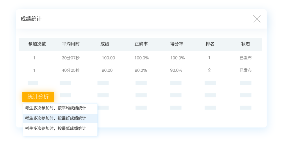This screenshot has height=145, width=282.
Task: Select the 30分07秒 average time cell
Action: click(71, 58)
